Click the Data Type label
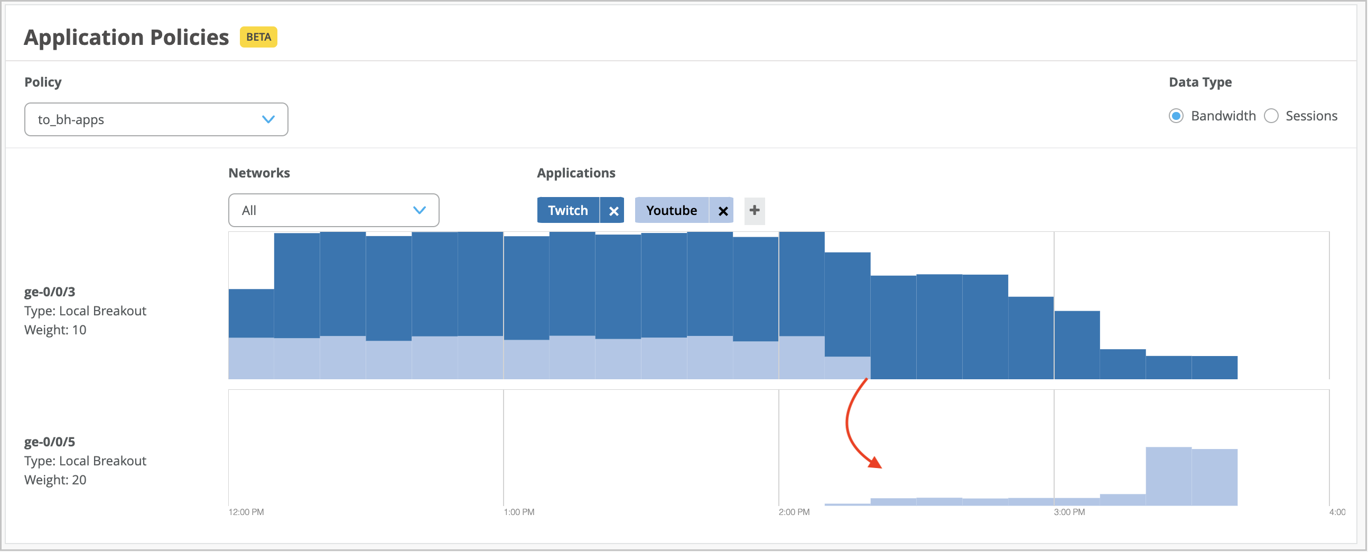The height and width of the screenshot is (552, 1368). (1200, 82)
